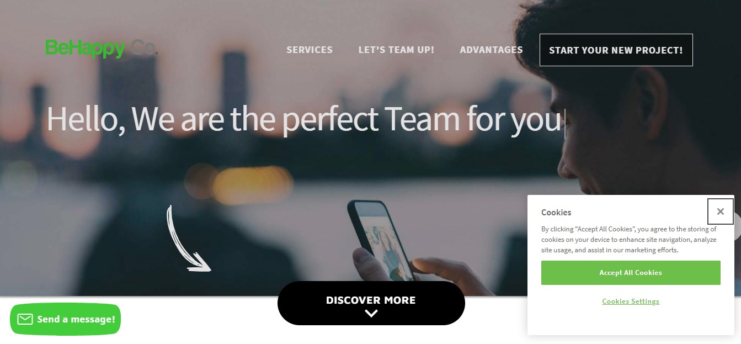This screenshot has height=344, width=741.
Task: Click the Discover More button
Action: point(371,303)
